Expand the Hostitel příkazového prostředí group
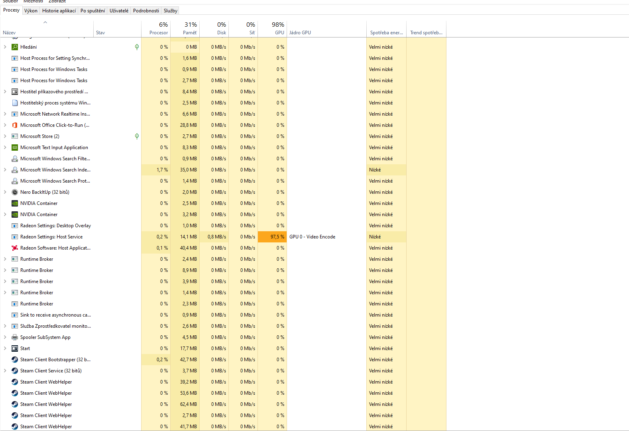The image size is (629, 431). 5,92
